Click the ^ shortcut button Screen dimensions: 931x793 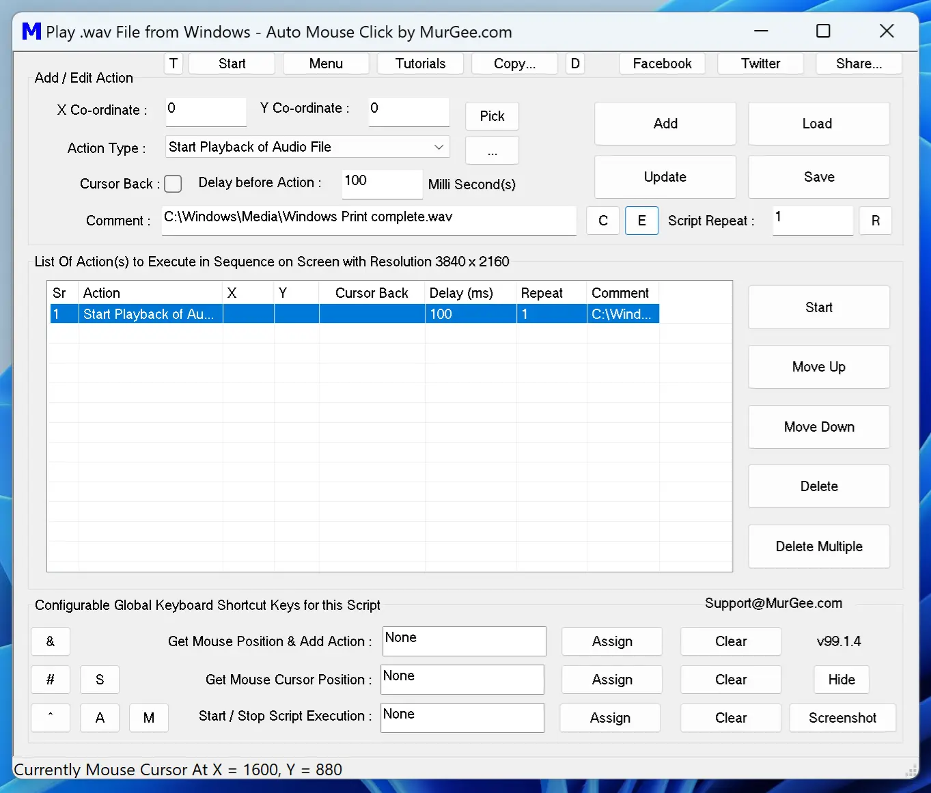(51, 718)
